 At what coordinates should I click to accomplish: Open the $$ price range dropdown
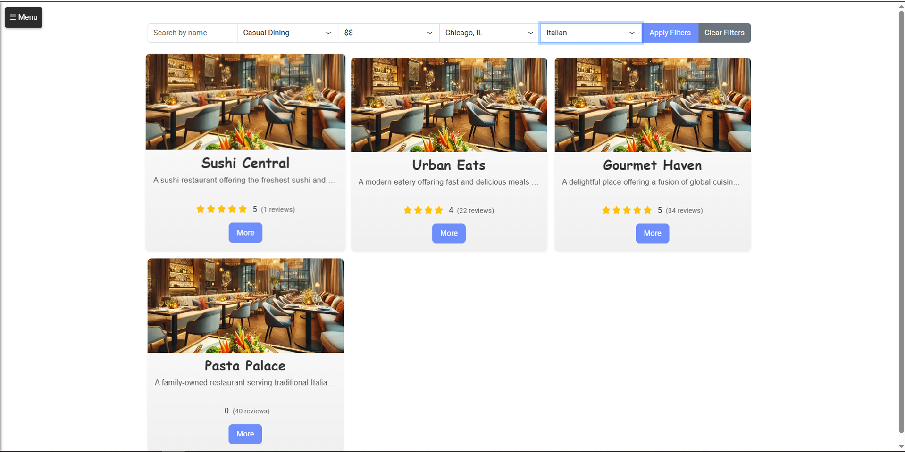(389, 33)
